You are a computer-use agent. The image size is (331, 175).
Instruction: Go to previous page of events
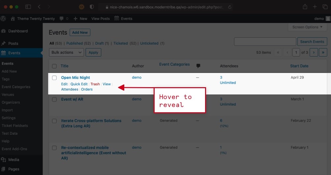point(287,52)
